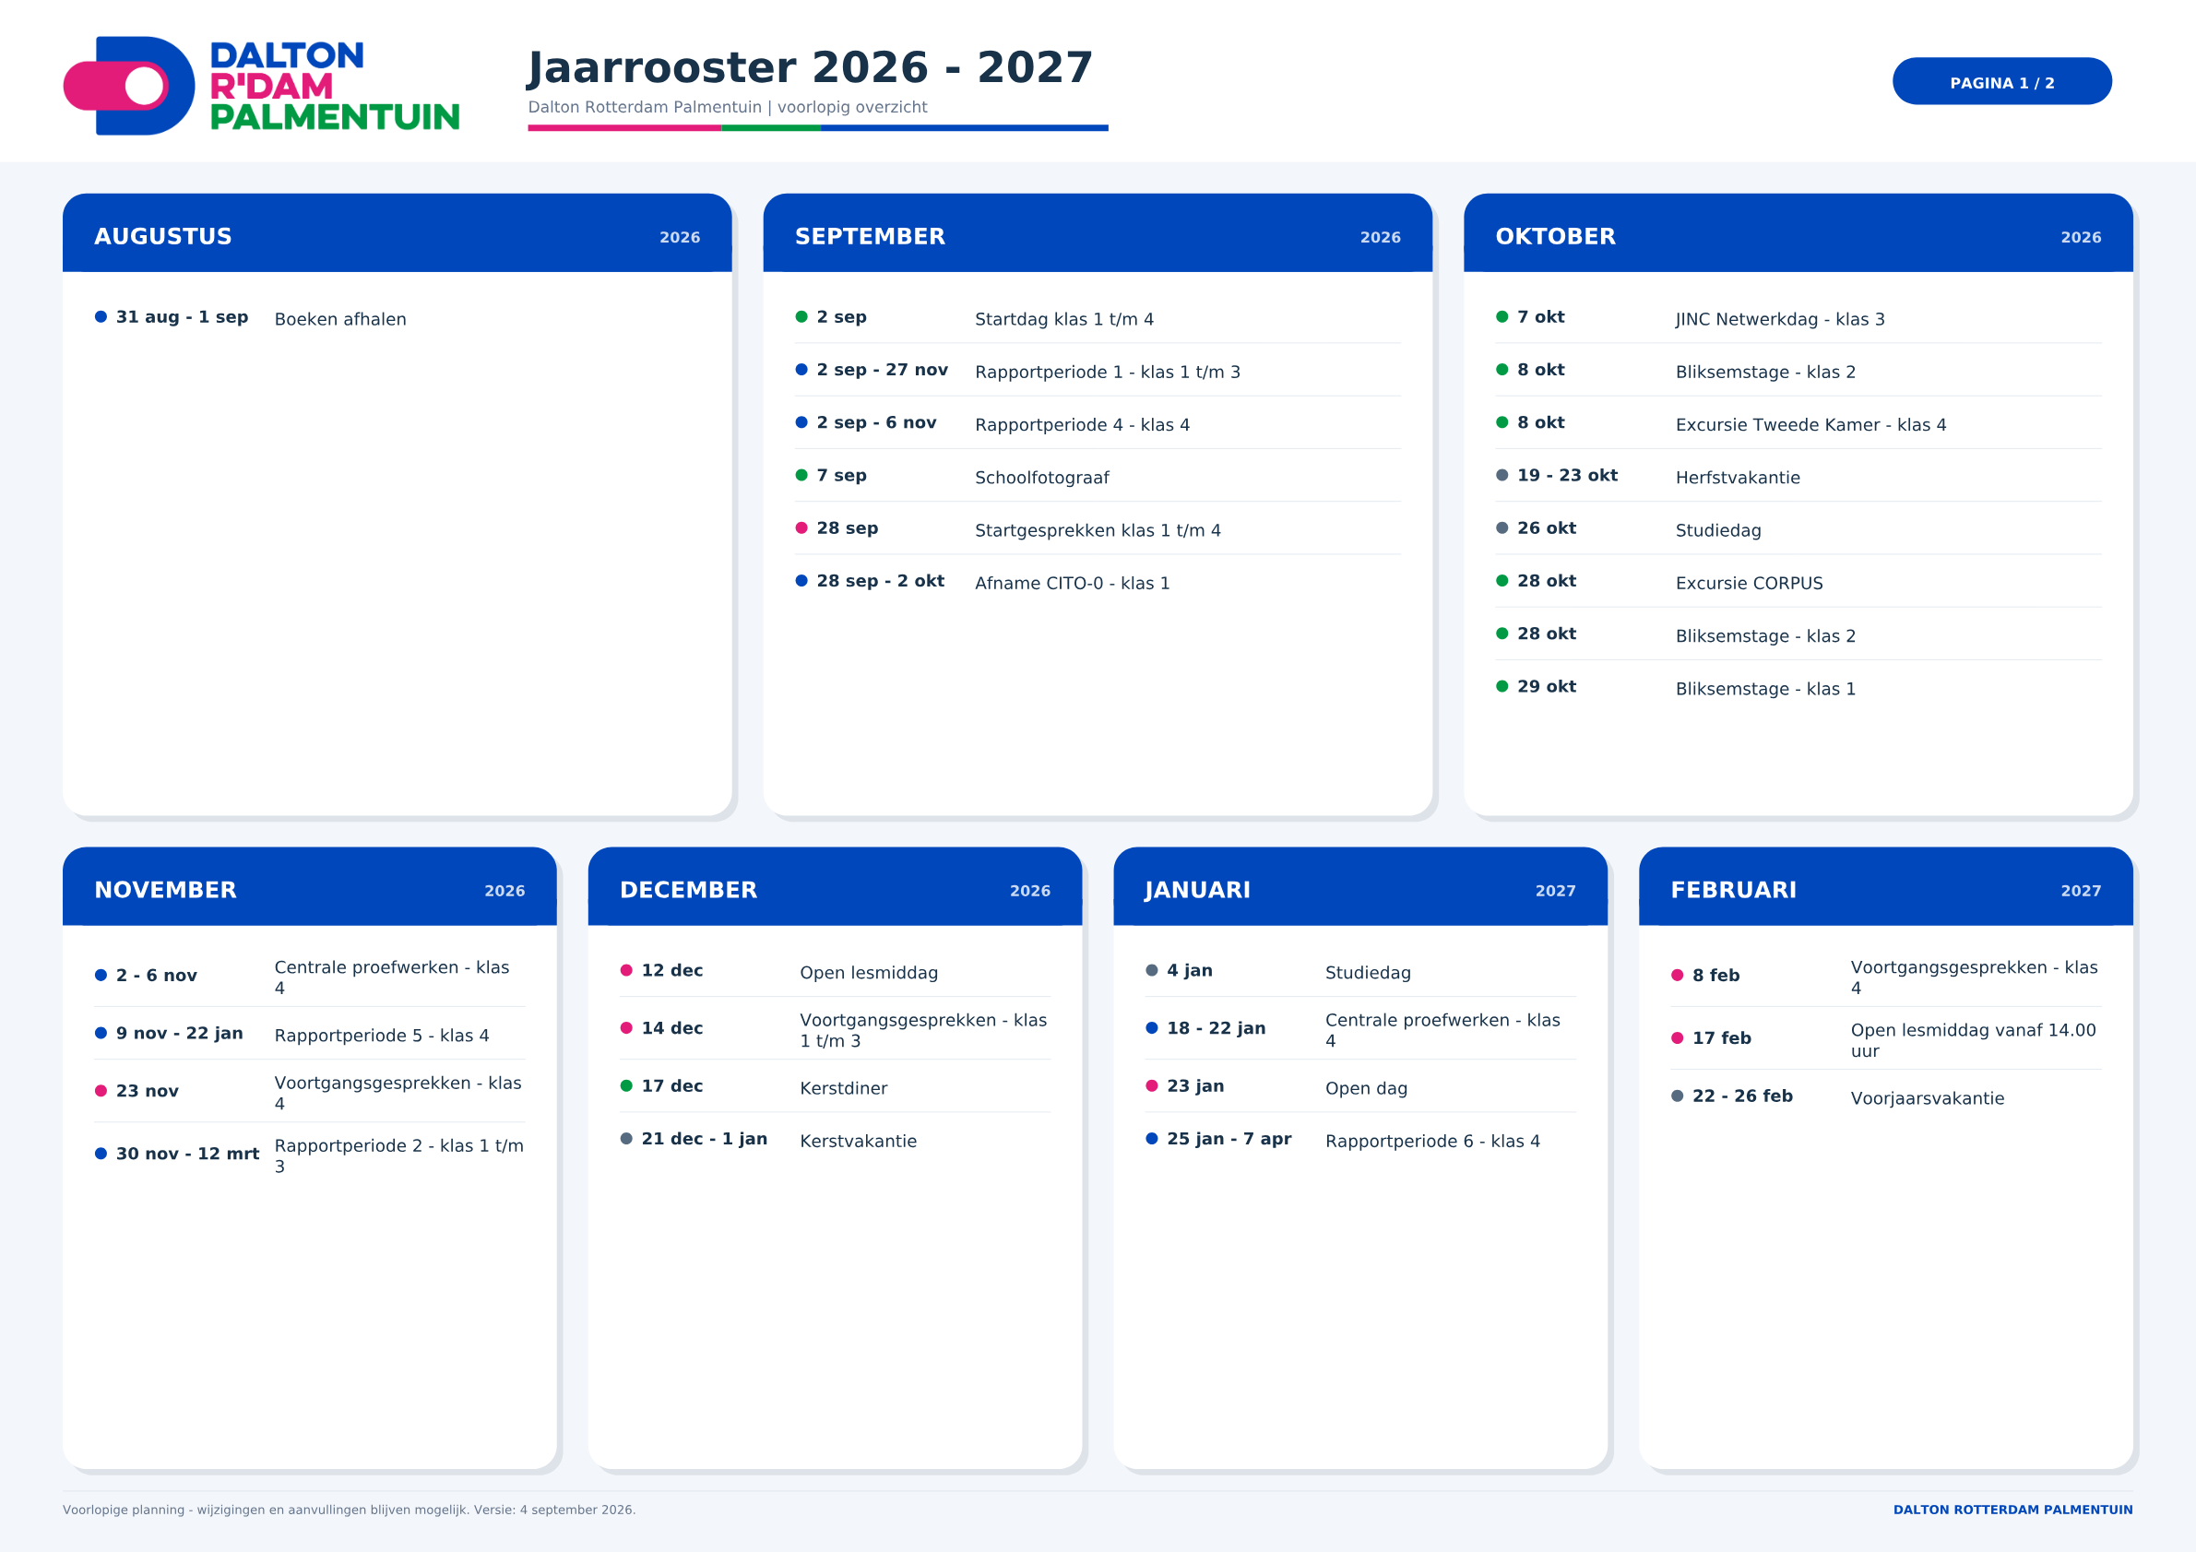Click Excursie Tweede Kamer - klas 4
Screen dimensions: 2196x1552
(x=1810, y=424)
